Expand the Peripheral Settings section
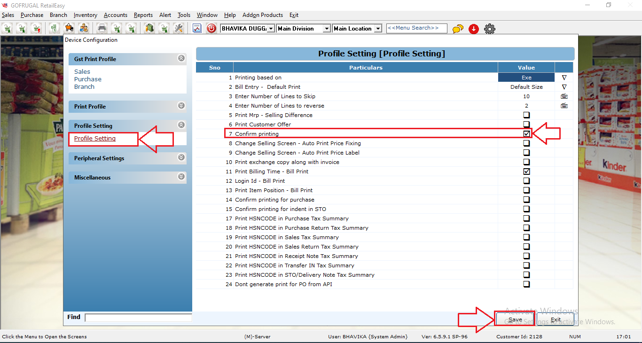The width and height of the screenshot is (642, 343). tap(181, 157)
